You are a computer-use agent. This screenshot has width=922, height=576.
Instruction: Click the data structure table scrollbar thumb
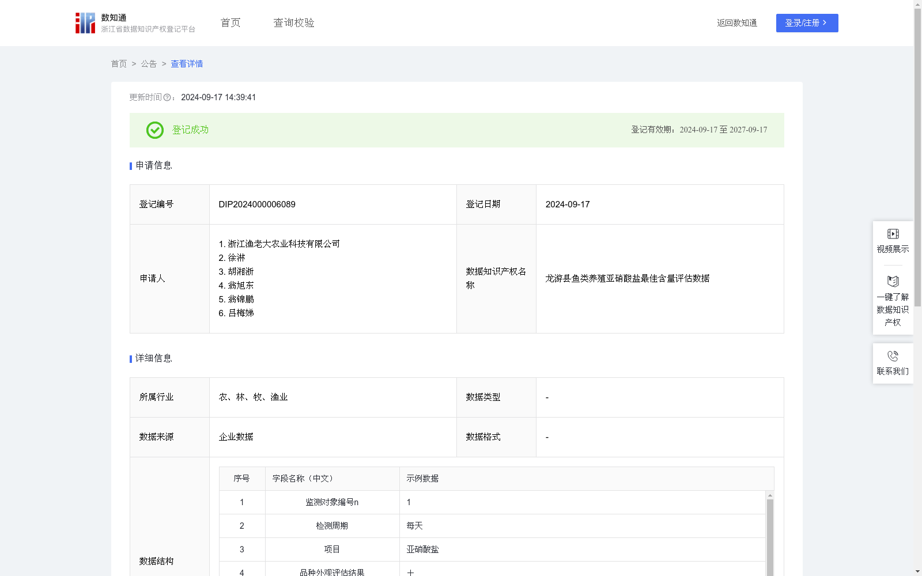[770, 537]
